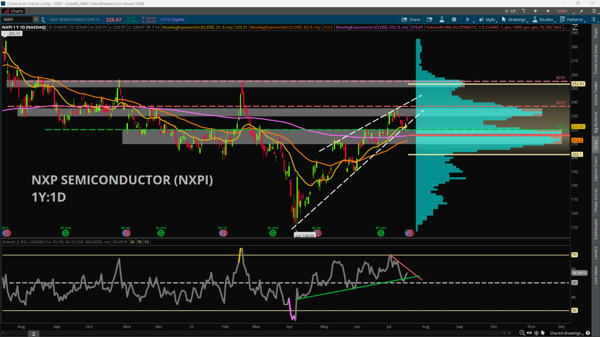Open chart settings gear icon
Viewport: 600px width, 337px height.
tap(454, 20)
